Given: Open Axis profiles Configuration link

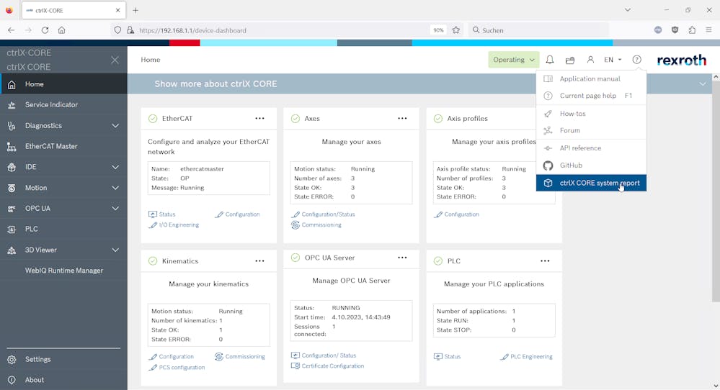Looking at the screenshot, I should point(456,214).
